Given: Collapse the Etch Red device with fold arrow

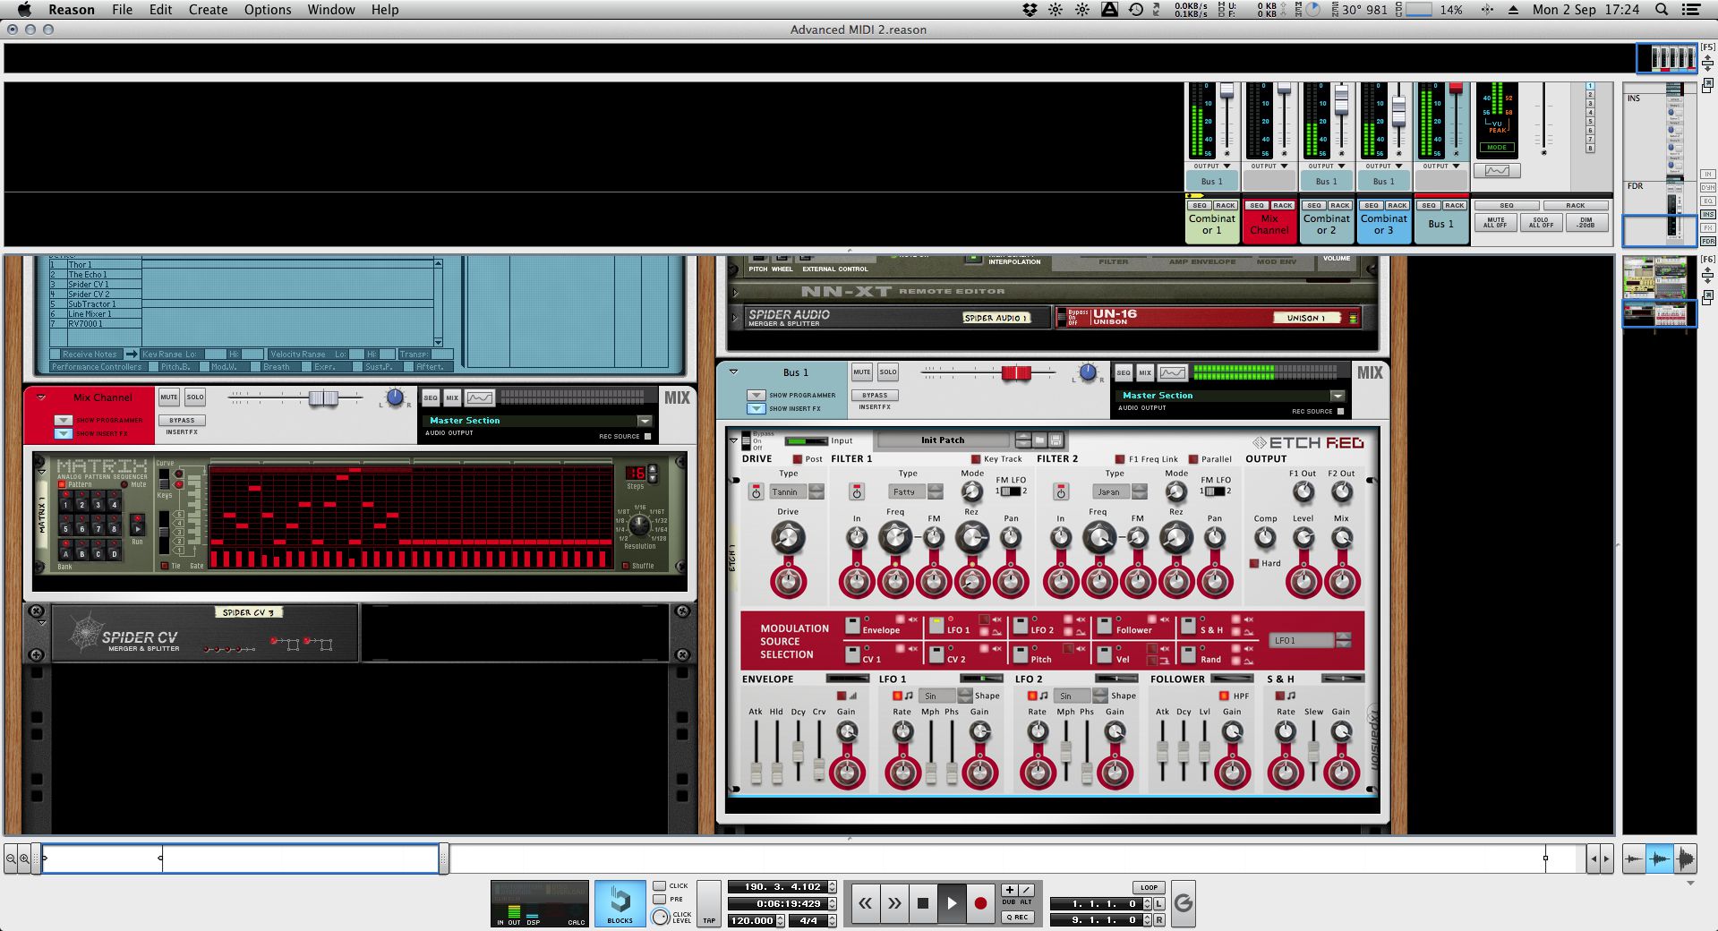Looking at the screenshot, I should 733,440.
